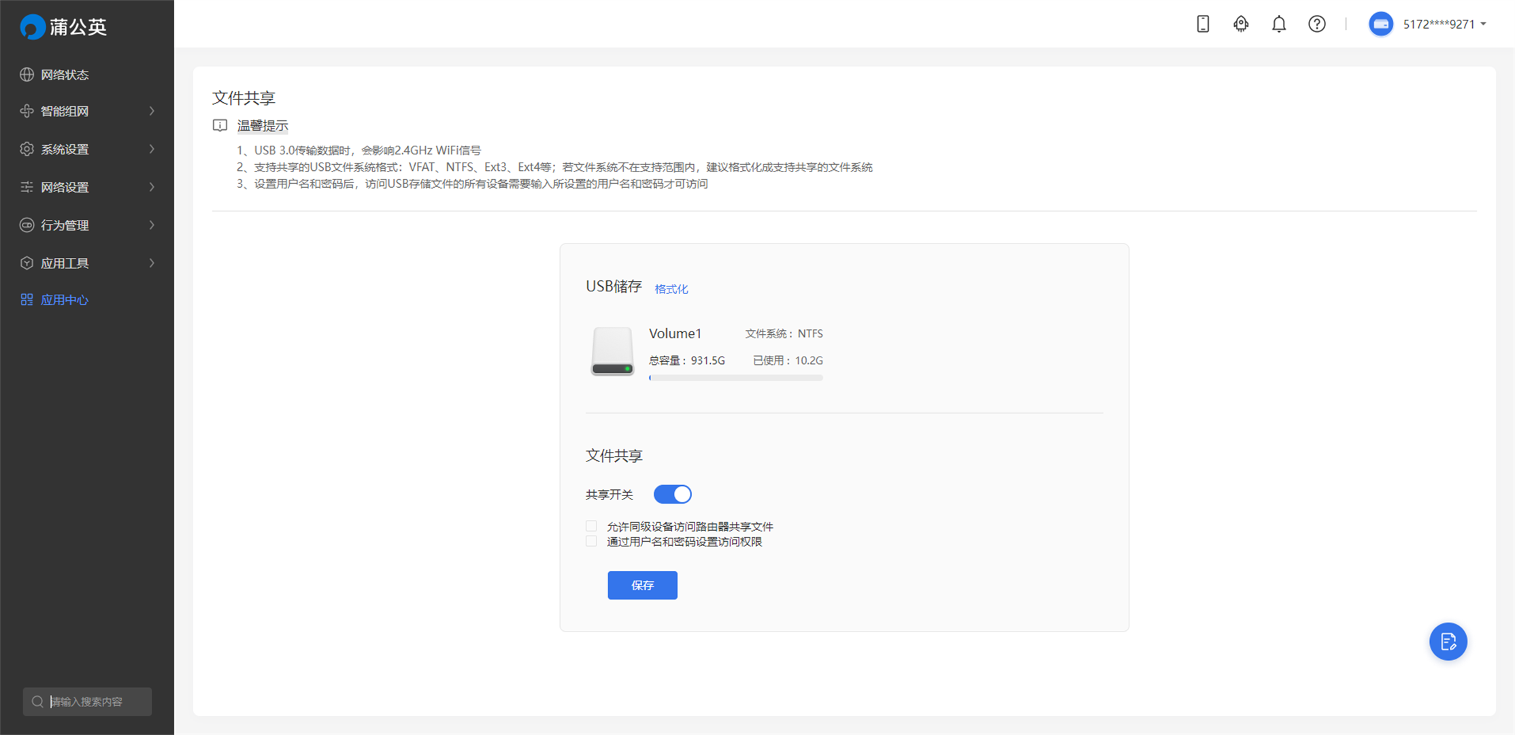Click the USB drive Volume1 image

tap(612, 351)
